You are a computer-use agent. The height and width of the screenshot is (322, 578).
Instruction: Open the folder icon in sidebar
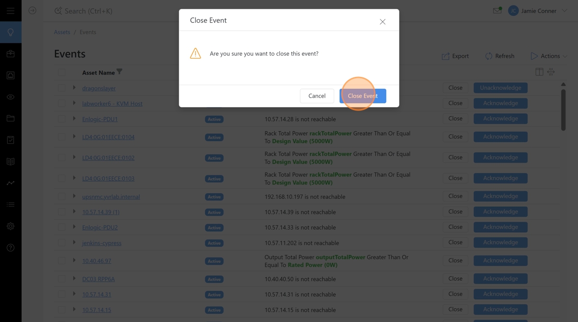click(x=11, y=118)
